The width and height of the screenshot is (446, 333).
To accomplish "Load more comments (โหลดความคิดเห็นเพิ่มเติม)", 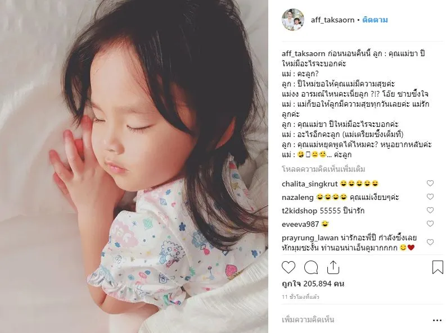I will [323, 169].
